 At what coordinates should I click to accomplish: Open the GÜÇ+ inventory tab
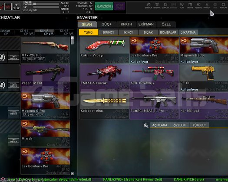pos(106,24)
